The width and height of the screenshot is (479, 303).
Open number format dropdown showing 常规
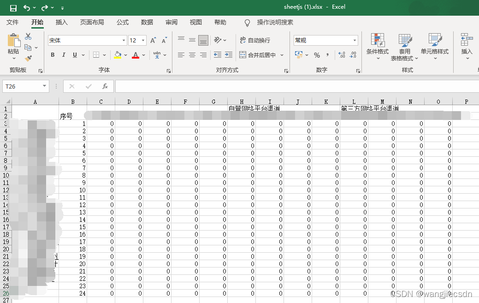355,40
